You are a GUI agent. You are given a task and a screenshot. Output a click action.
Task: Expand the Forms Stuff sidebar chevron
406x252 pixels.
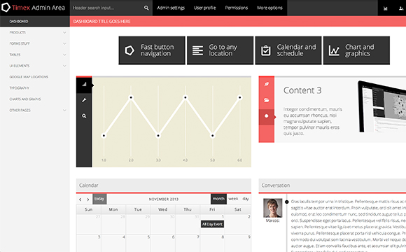coord(64,43)
